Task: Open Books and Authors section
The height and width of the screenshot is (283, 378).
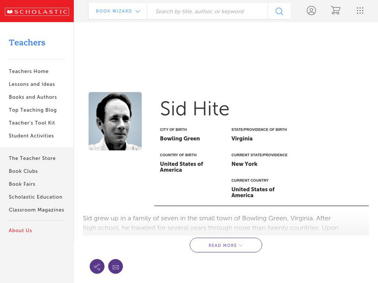Action: point(33,97)
